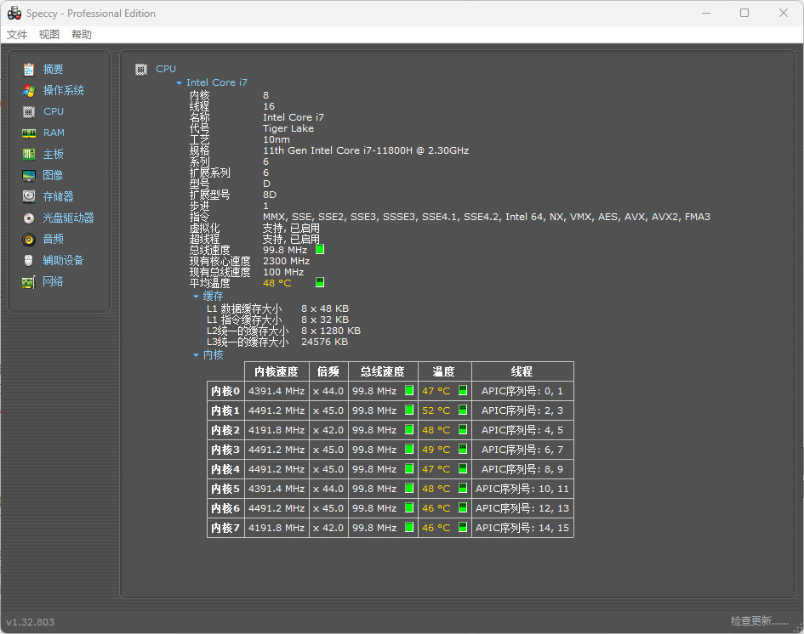The height and width of the screenshot is (634, 804).
Task: Select the 4391.4 MHz cell in 内核0 row
Action: coord(277,391)
